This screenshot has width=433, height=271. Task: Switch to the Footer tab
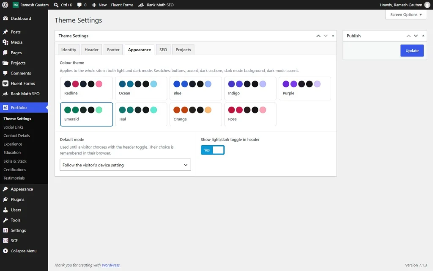tap(113, 50)
